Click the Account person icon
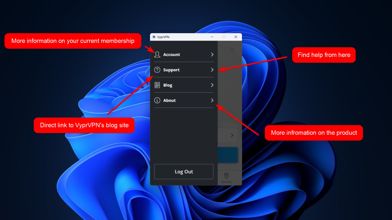The width and height of the screenshot is (392, 220). coord(157,54)
